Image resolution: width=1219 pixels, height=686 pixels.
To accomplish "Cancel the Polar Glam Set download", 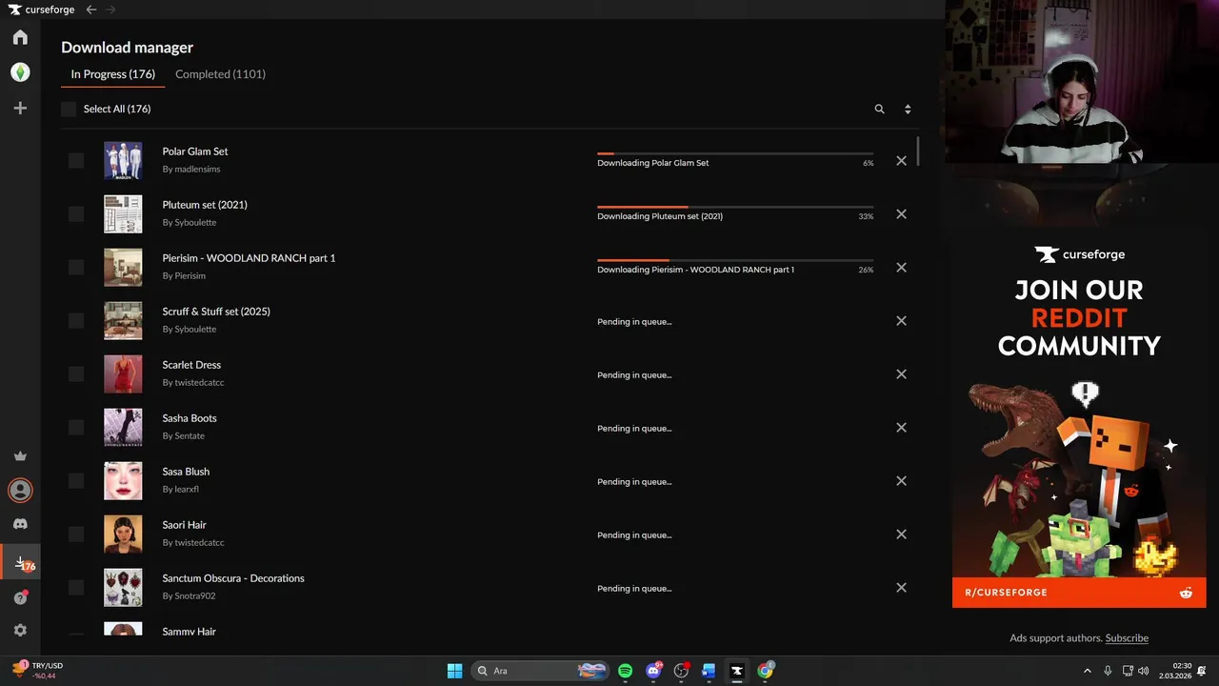I will click(901, 161).
